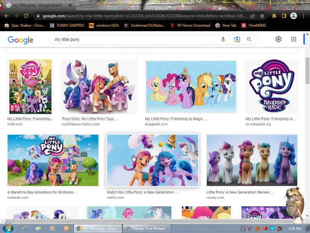Open the Windows Start orb
This screenshot has width=310, height=233.
pos(8,228)
